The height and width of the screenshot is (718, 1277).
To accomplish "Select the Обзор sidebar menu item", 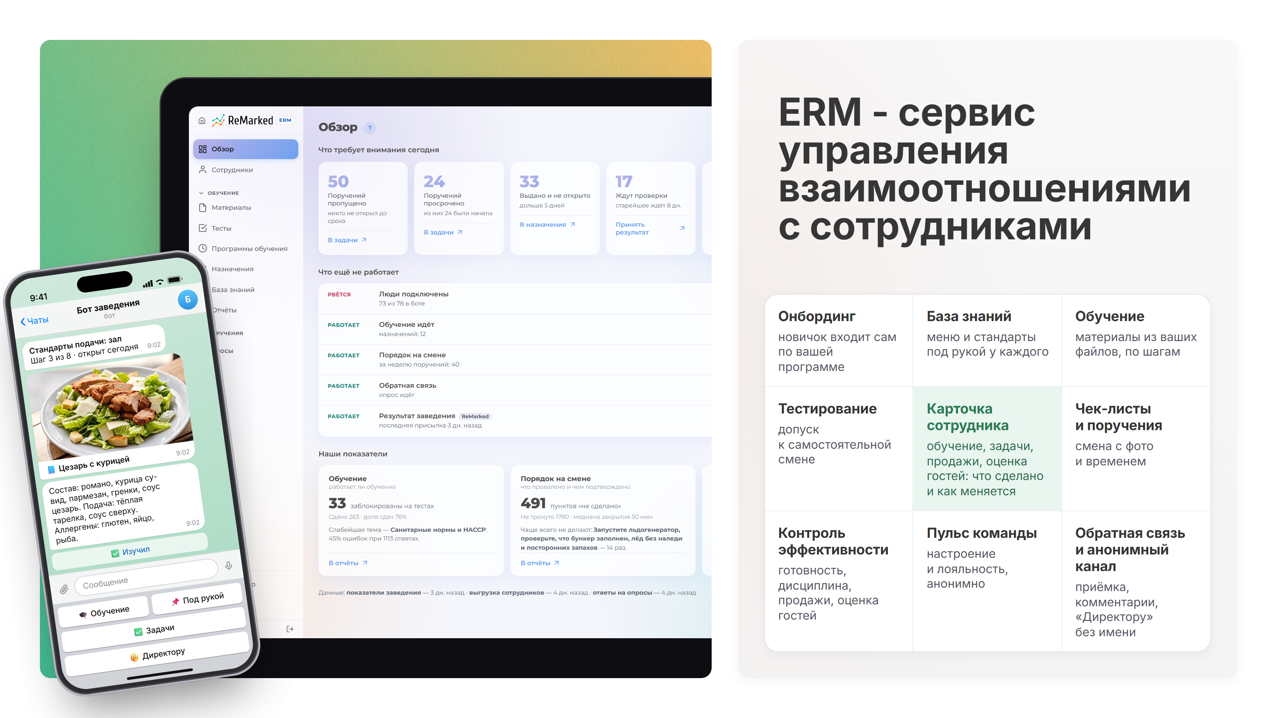I will 245,149.
